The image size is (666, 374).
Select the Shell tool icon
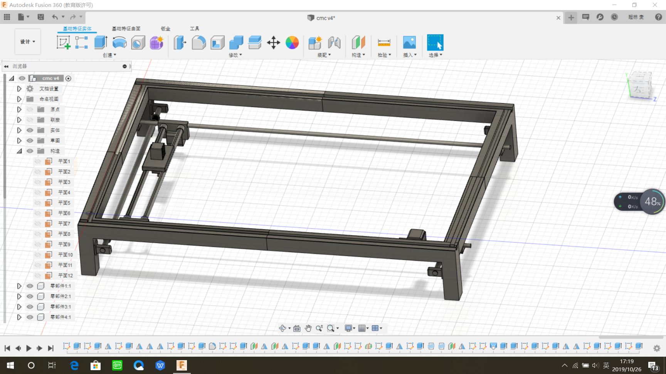click(x=217, y=42)
